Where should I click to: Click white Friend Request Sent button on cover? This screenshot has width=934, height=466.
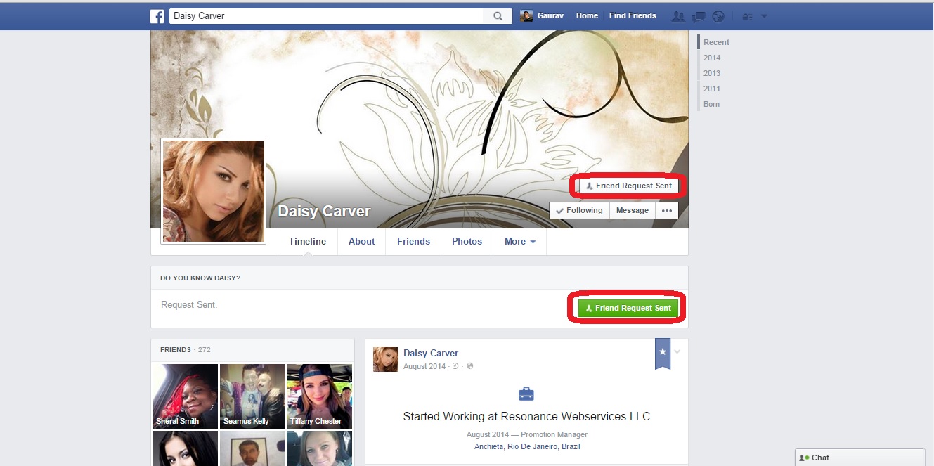pos(628,186)
